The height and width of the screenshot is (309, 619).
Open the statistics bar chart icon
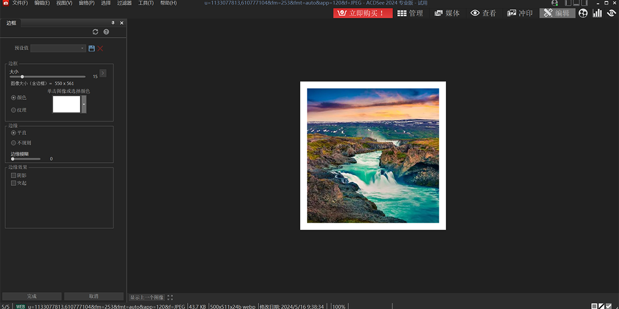click(597, 13)
